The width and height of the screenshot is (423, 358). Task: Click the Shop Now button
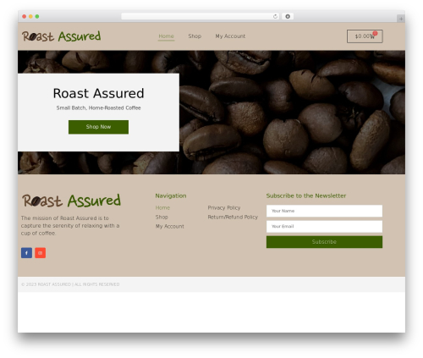[98, 127]
